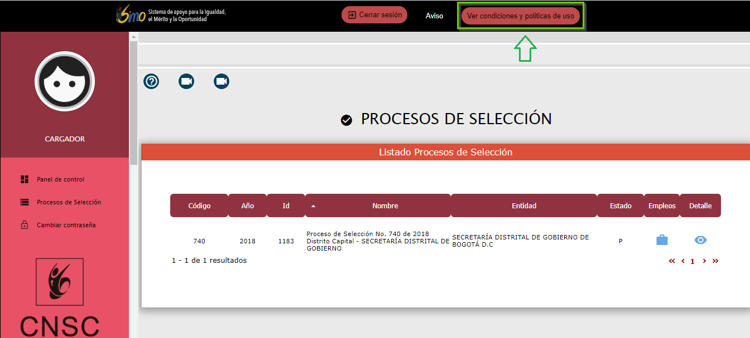
Task: Click the help question mark icon
Action: click(151, 81)
